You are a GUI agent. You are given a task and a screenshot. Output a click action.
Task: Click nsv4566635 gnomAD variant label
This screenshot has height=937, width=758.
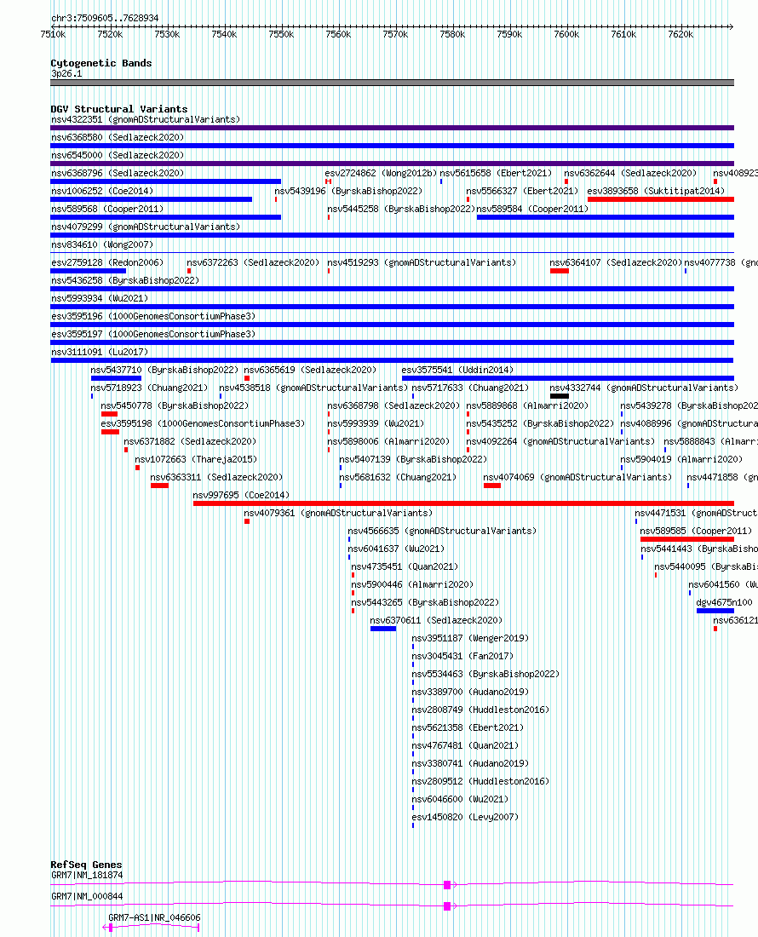pos(442,532)
